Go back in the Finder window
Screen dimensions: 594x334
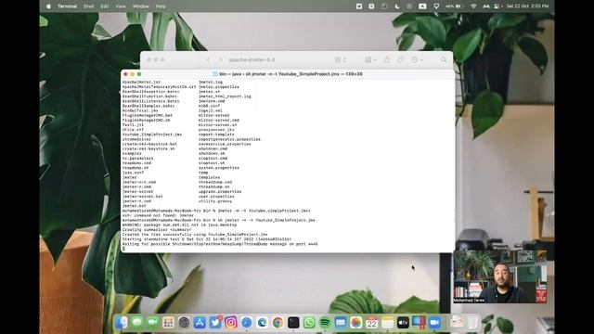coord(208,59)
